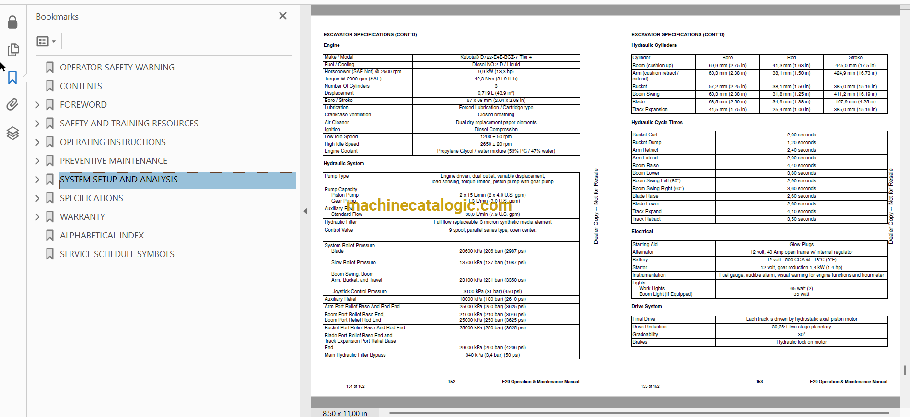Select OPERATING INSTRUCTIONS bookmark label
The image size is (910, 417).
coord(113,142)
